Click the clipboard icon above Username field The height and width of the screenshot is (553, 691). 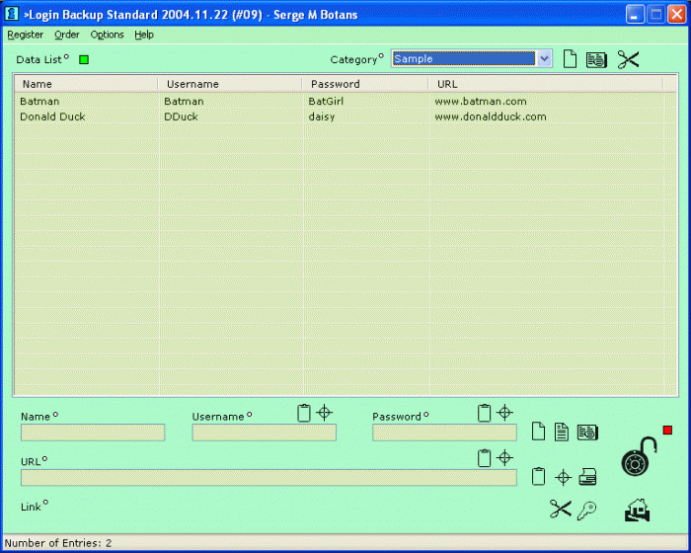click(x=304, y=413)
